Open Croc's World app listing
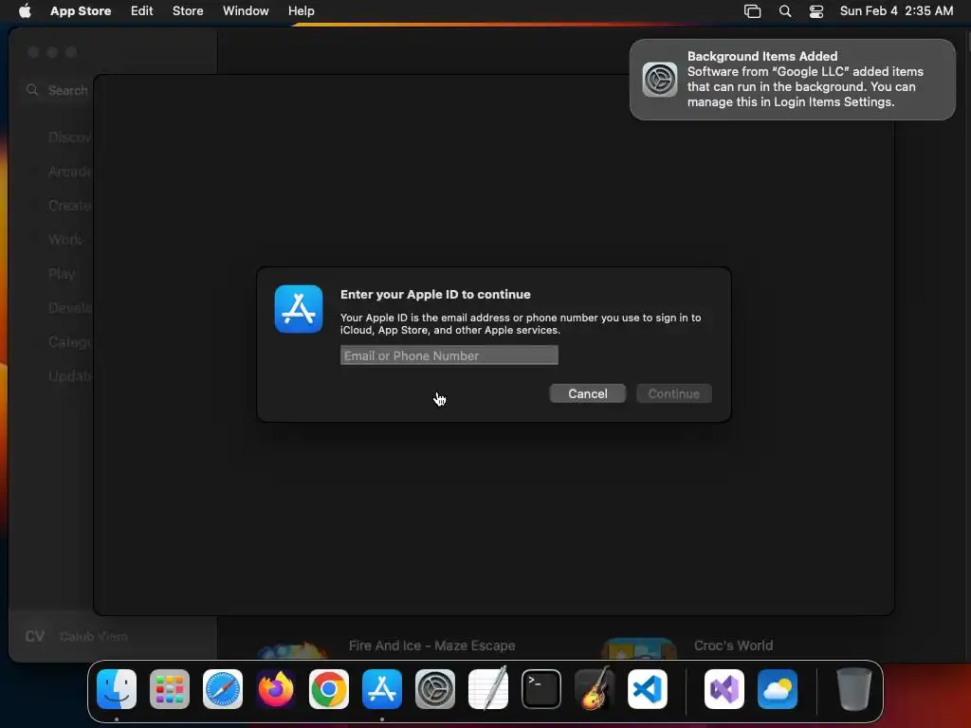This screenshot has height=728, width=971. [733, 646]
